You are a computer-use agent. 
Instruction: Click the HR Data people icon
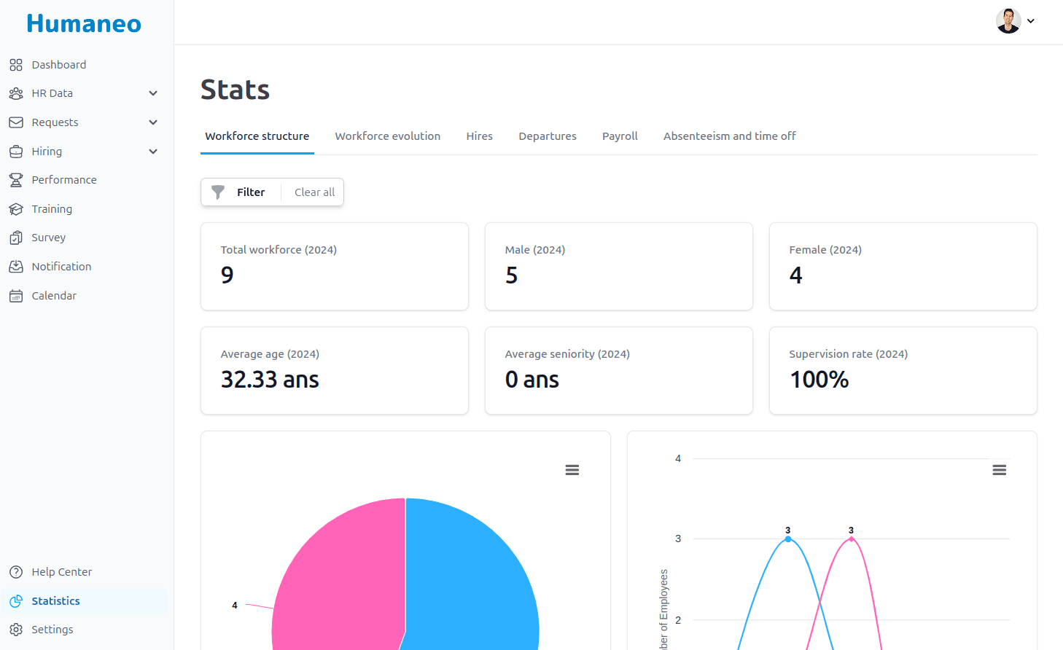pyautogui.click(x=16, y=93)
